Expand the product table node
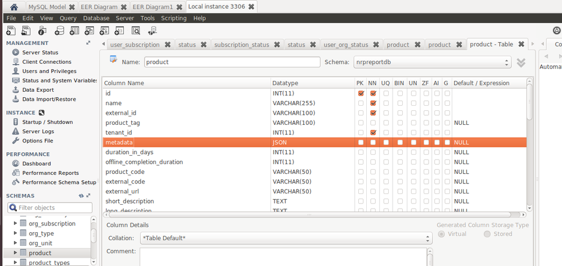This screenshot has width=562, height=266. pyautogui.click(x=15, y=253)
